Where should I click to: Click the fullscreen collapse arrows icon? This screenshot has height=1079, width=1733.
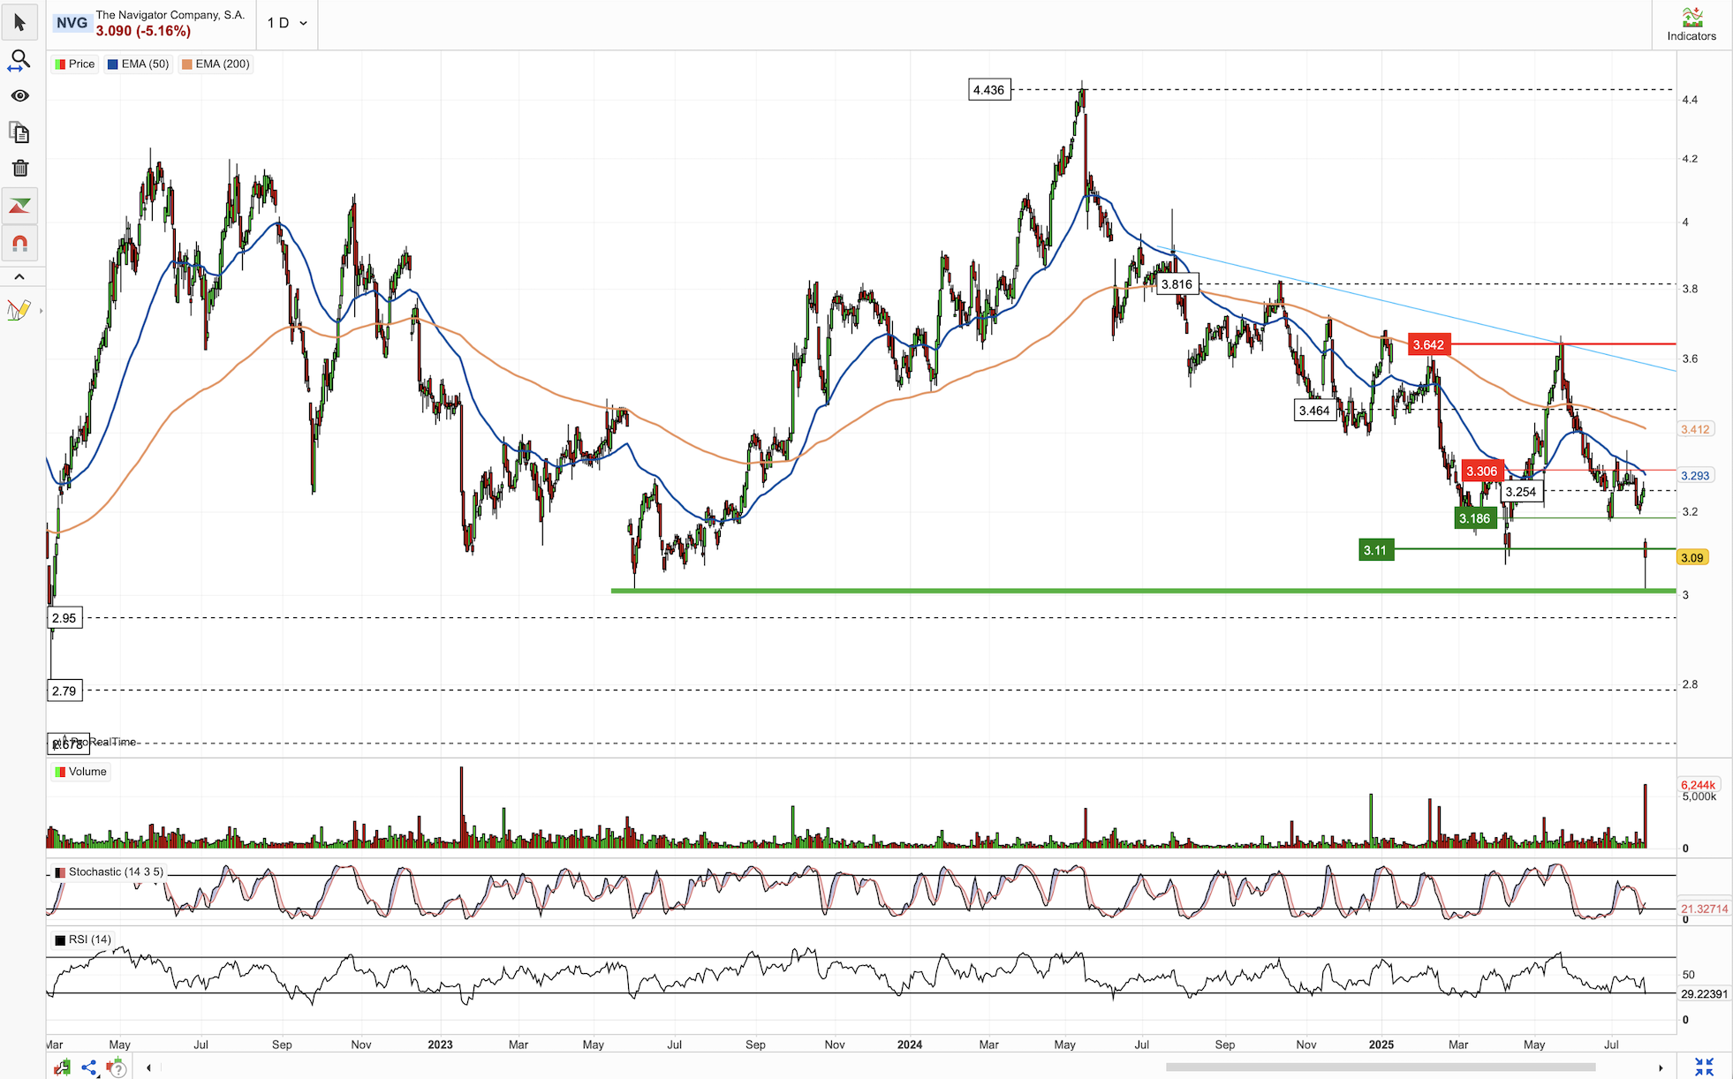tap(1704, 1067)
